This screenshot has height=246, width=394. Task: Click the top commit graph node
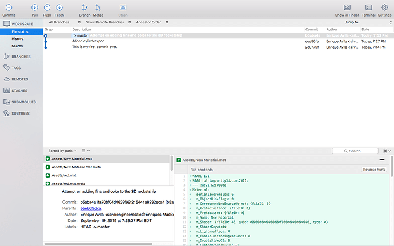coord(46,36)
